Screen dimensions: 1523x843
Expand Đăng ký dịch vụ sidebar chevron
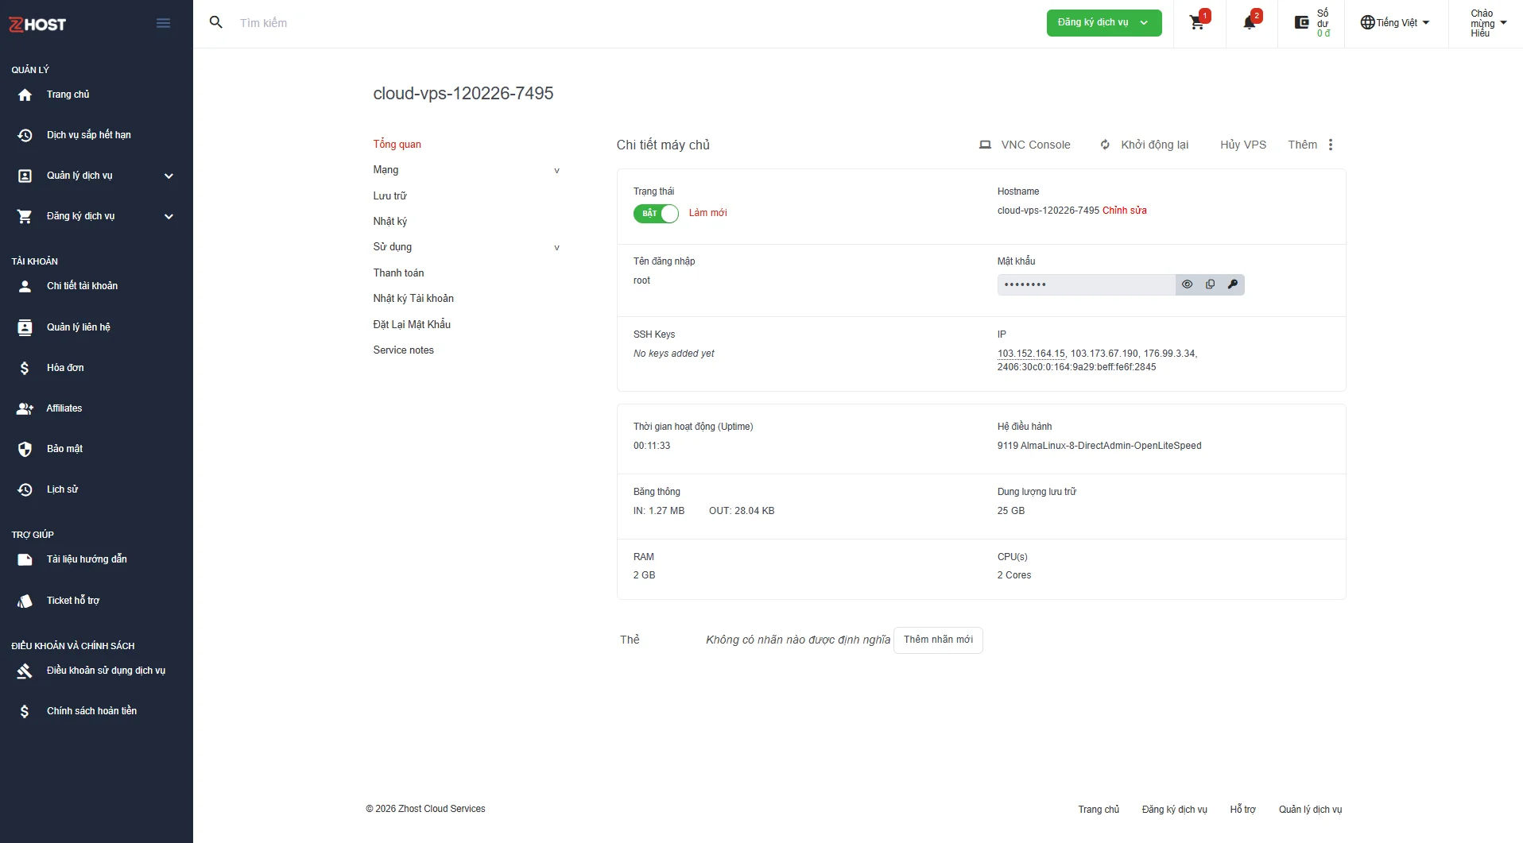point(169,216)
